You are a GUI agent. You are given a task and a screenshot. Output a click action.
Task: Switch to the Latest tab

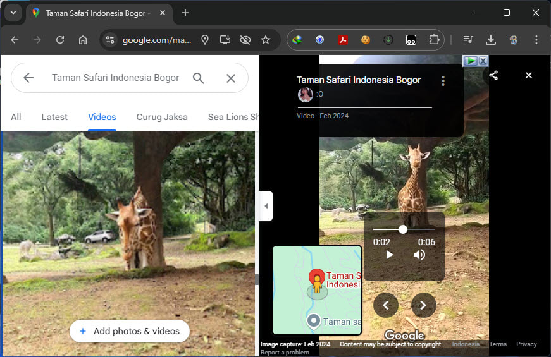pyautogui.click(x=54, y=117)
